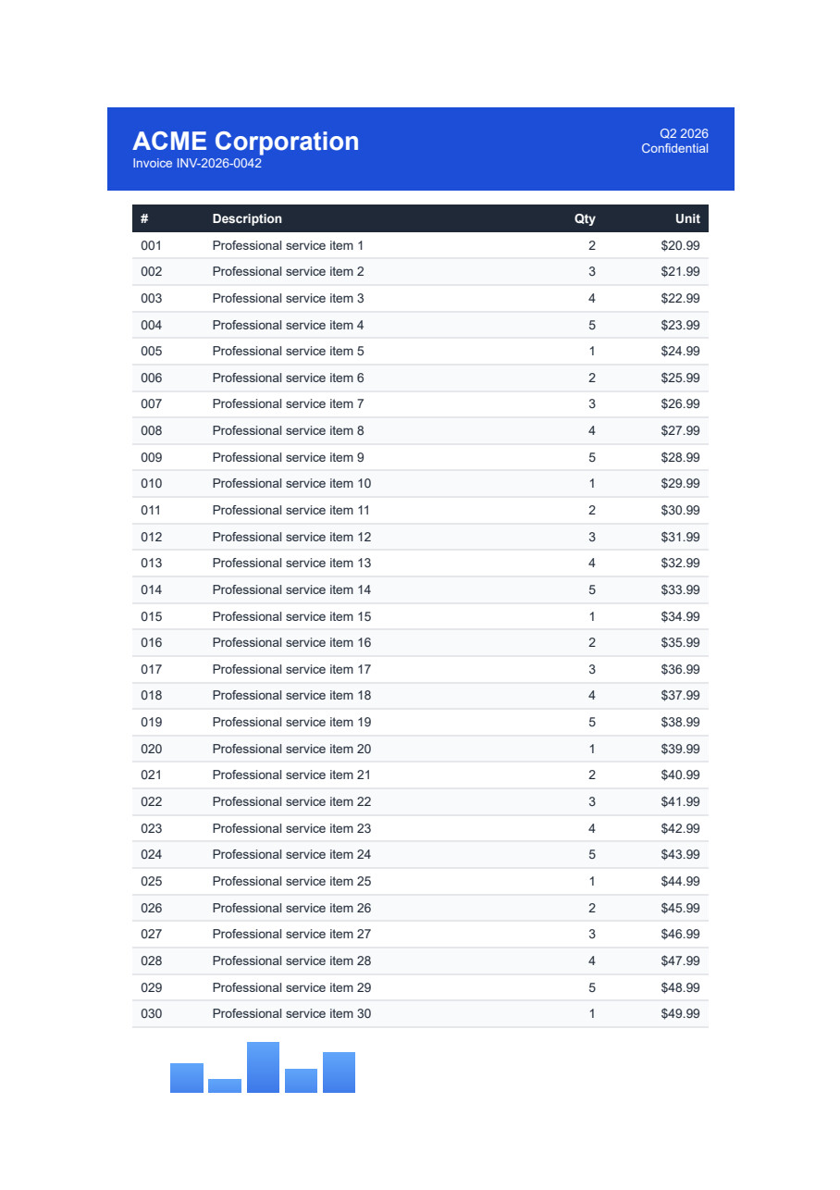Click the ACME Corporation title

pos(245,141)
